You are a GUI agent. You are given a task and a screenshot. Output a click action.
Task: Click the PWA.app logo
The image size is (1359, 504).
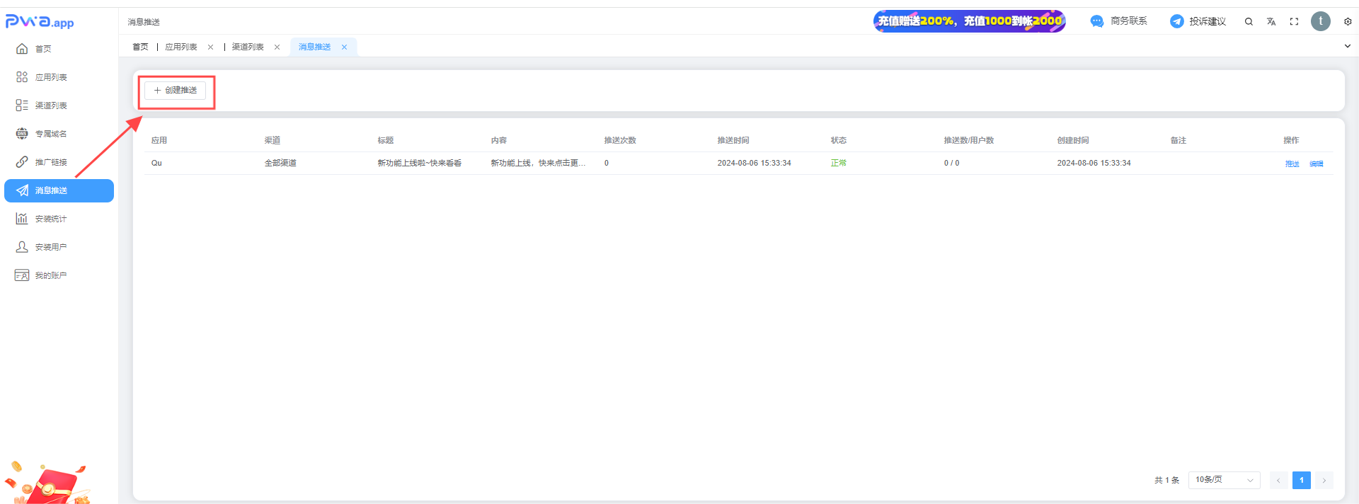[40, 22]
